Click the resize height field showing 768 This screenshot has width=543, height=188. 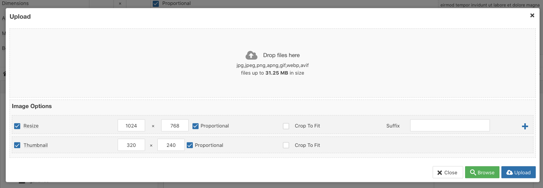[x=175, y=126]
